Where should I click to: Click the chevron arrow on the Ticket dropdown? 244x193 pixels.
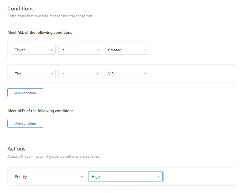51,50
